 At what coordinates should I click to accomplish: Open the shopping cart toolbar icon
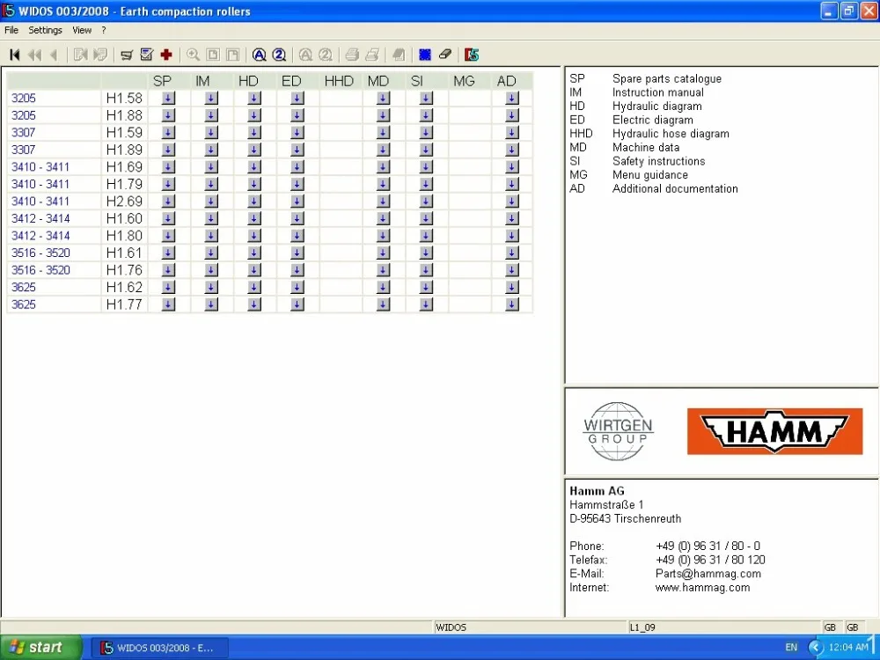126,55
